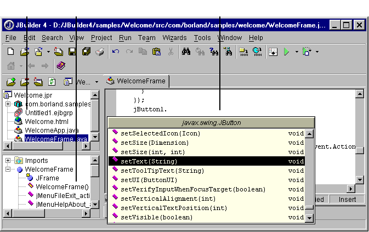Select jMenuFileExit_acti method in structure pane
Screen dimensions: 369x232
[63, 196]
